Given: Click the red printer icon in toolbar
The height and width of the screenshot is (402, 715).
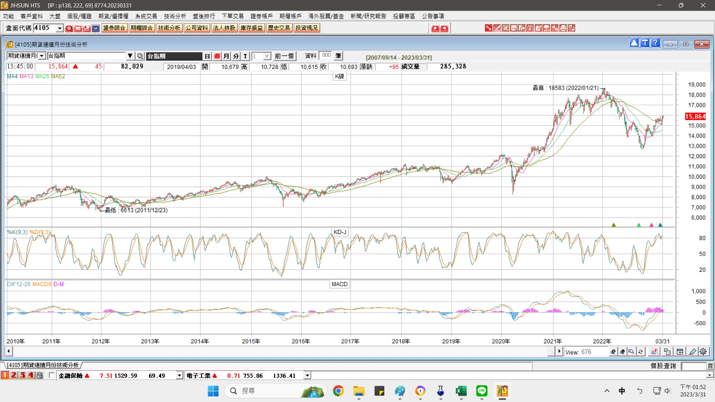Looking at the screenshot, I should click(563, 28).
